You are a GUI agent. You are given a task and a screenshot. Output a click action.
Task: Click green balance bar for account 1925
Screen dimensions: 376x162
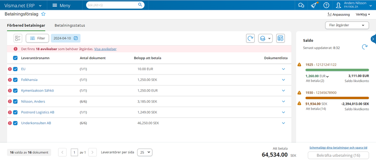point(337,70)
